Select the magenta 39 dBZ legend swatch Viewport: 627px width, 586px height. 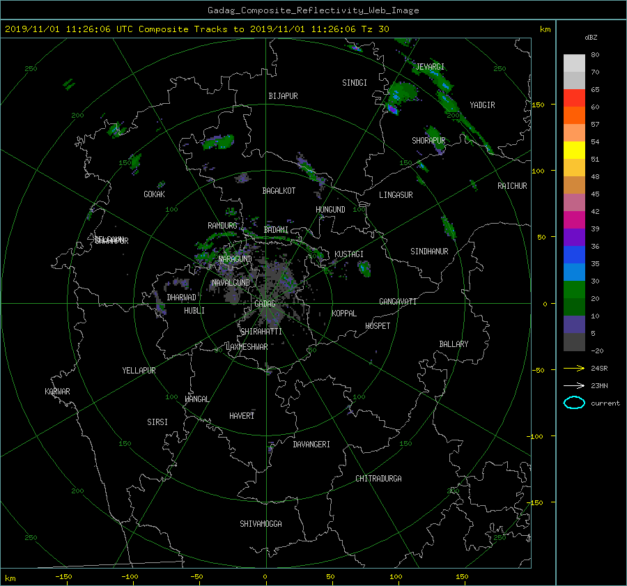(574, 220)
